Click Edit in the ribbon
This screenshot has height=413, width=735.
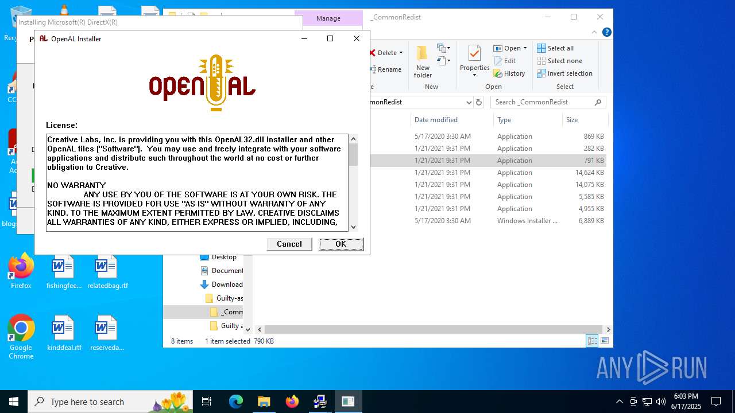click(x=504, y=61)
